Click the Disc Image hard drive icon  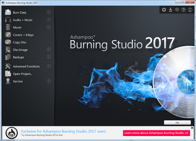pyautogui.click(x=8, y=50)
